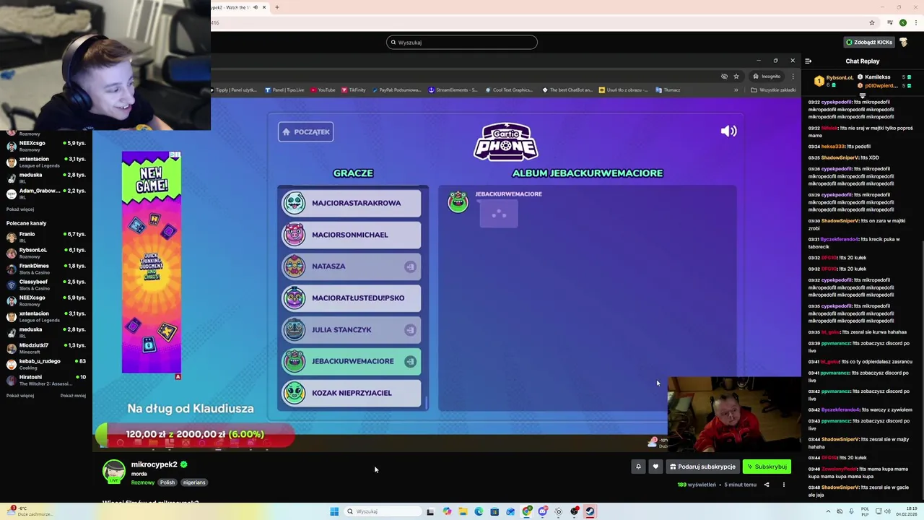Select player MAJCIORASTARAKROWA in the players list
Screen dimensions: 924x520
[x=351, y=203]
